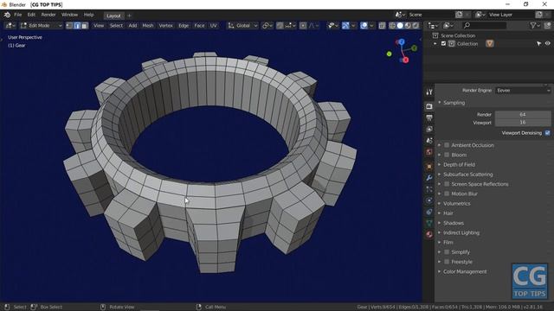Open the File menu
This screenshot has width=554, height=311.
pyautogui.click(x=17, y=15)
